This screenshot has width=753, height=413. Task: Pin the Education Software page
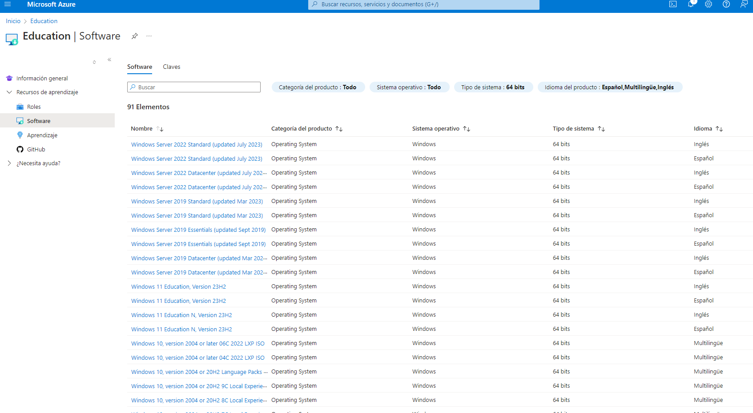[x=134, y=36]
